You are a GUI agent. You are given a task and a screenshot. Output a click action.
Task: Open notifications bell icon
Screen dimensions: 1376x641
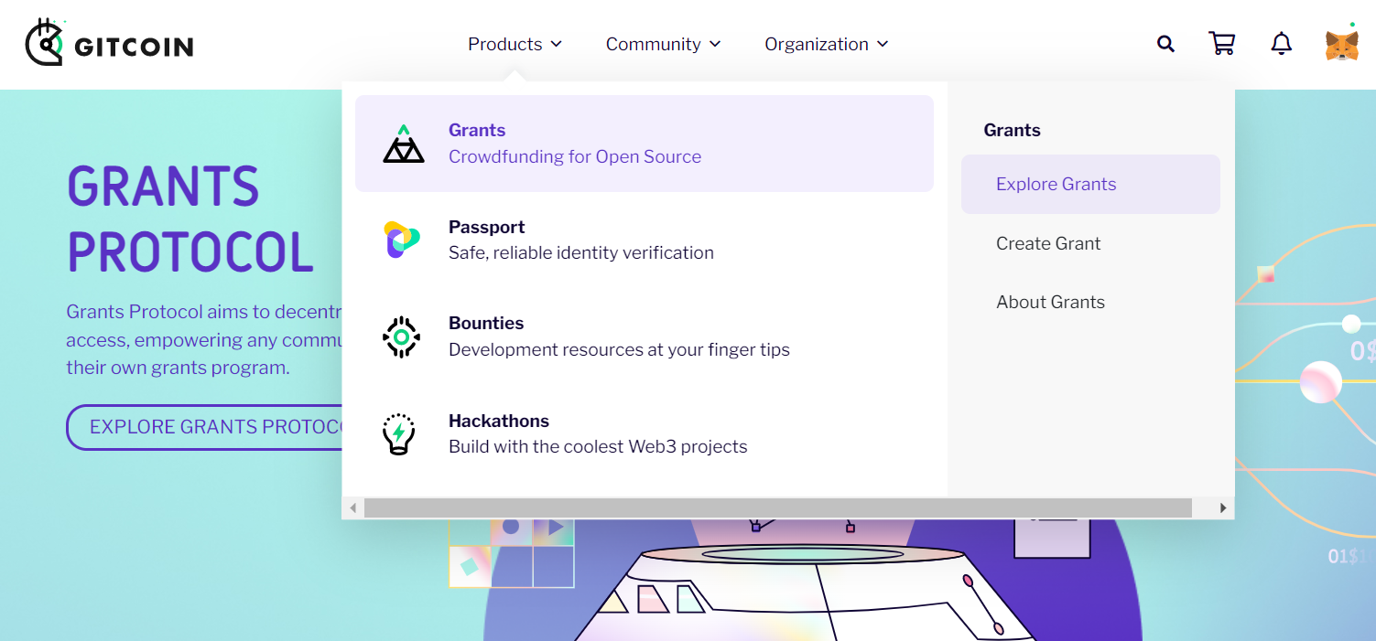(1281, 44)
